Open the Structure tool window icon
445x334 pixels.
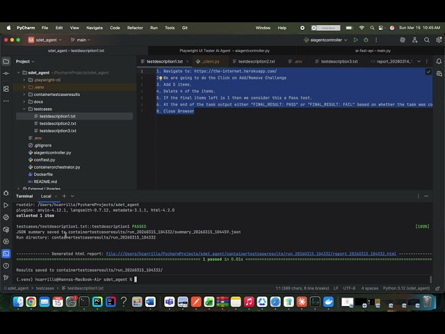6,89
